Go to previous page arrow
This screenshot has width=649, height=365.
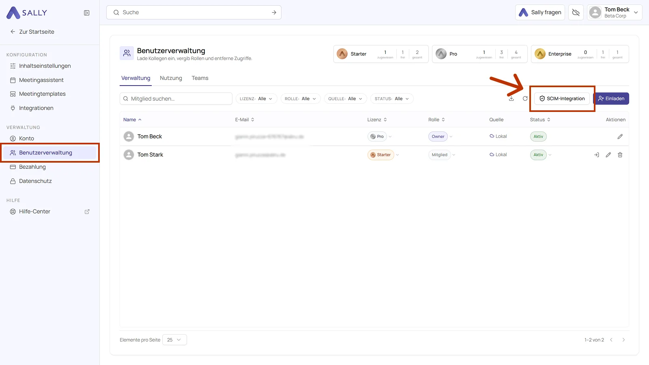611,340
